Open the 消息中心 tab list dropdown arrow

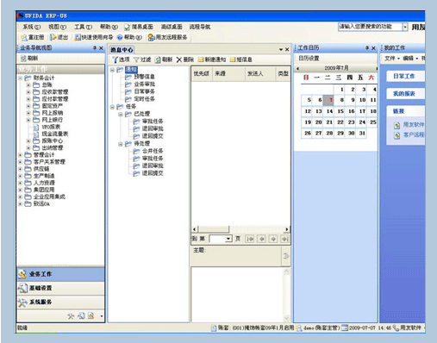pos(281,50)
